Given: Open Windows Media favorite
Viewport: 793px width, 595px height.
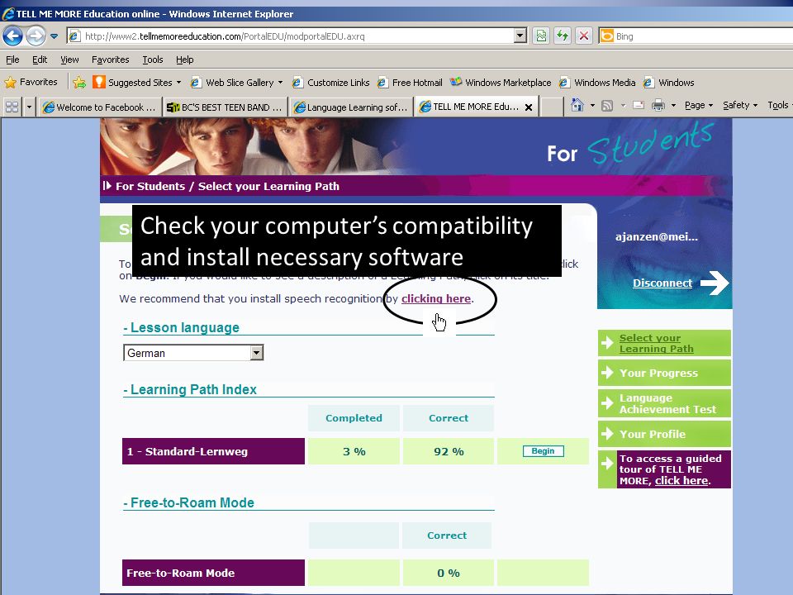Looking at the screenshot, I should pyautogui.click(x=597, y=83).
